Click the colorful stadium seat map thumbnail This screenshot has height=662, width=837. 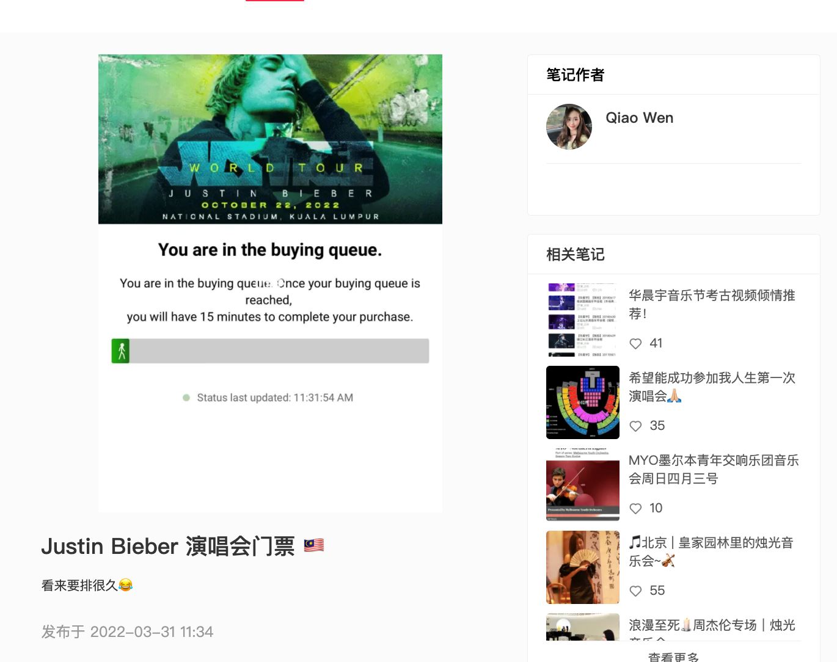[x=582, y=402]
